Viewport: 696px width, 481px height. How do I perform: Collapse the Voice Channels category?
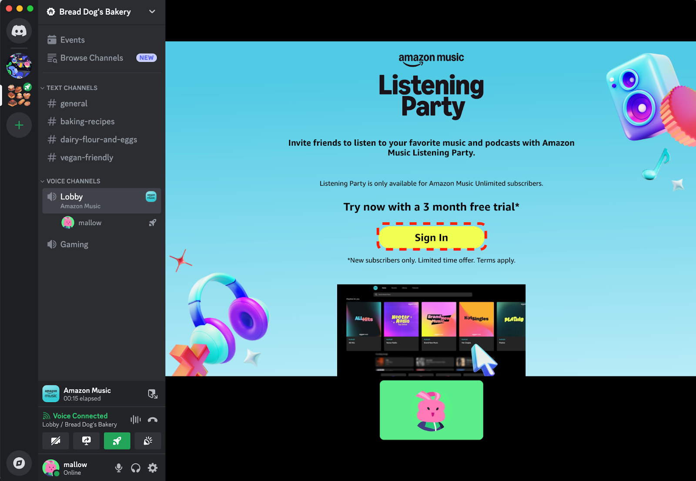pos(73,181)
